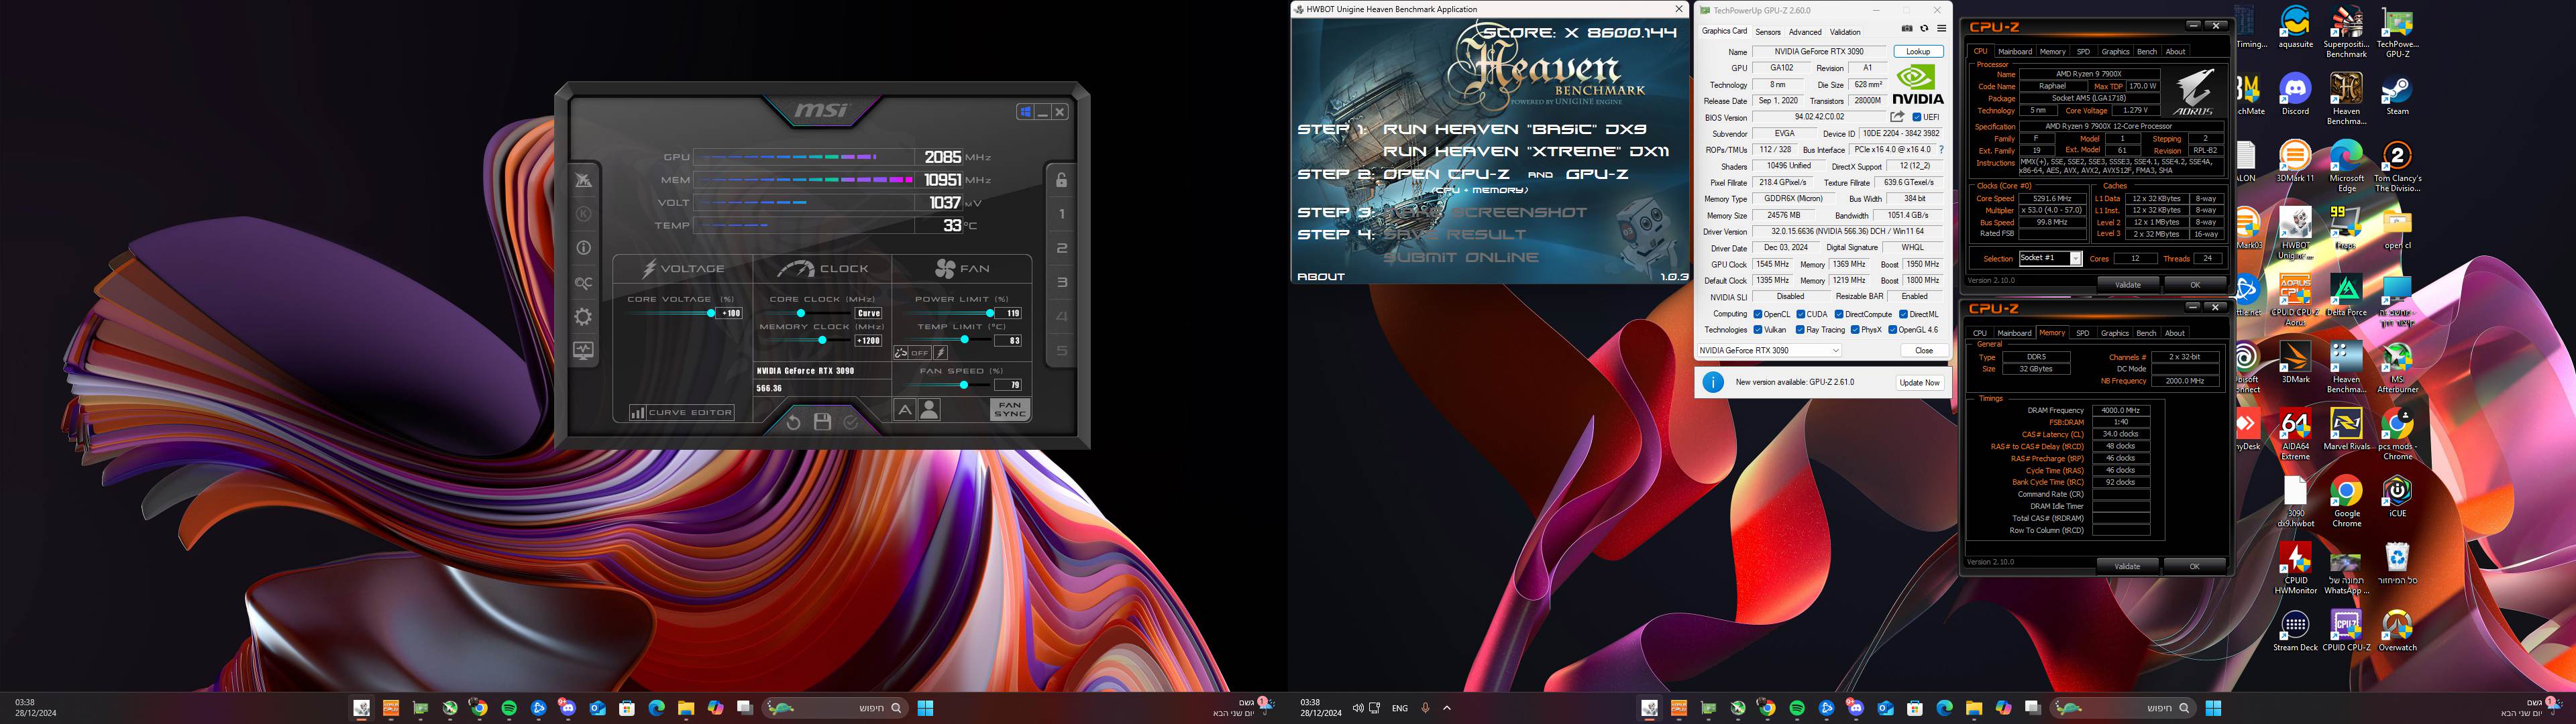Click Update Now in GPU-Z notification
Viewport: 2576px width, 724px height.
pyautogui.click(x=1919, y=382)
